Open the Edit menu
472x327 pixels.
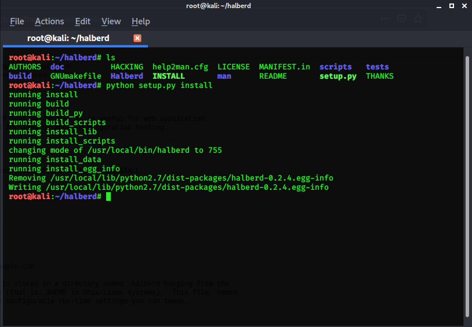(82, 21)
